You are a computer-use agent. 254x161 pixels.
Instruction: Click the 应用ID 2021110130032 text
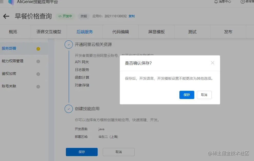(109, 16)
